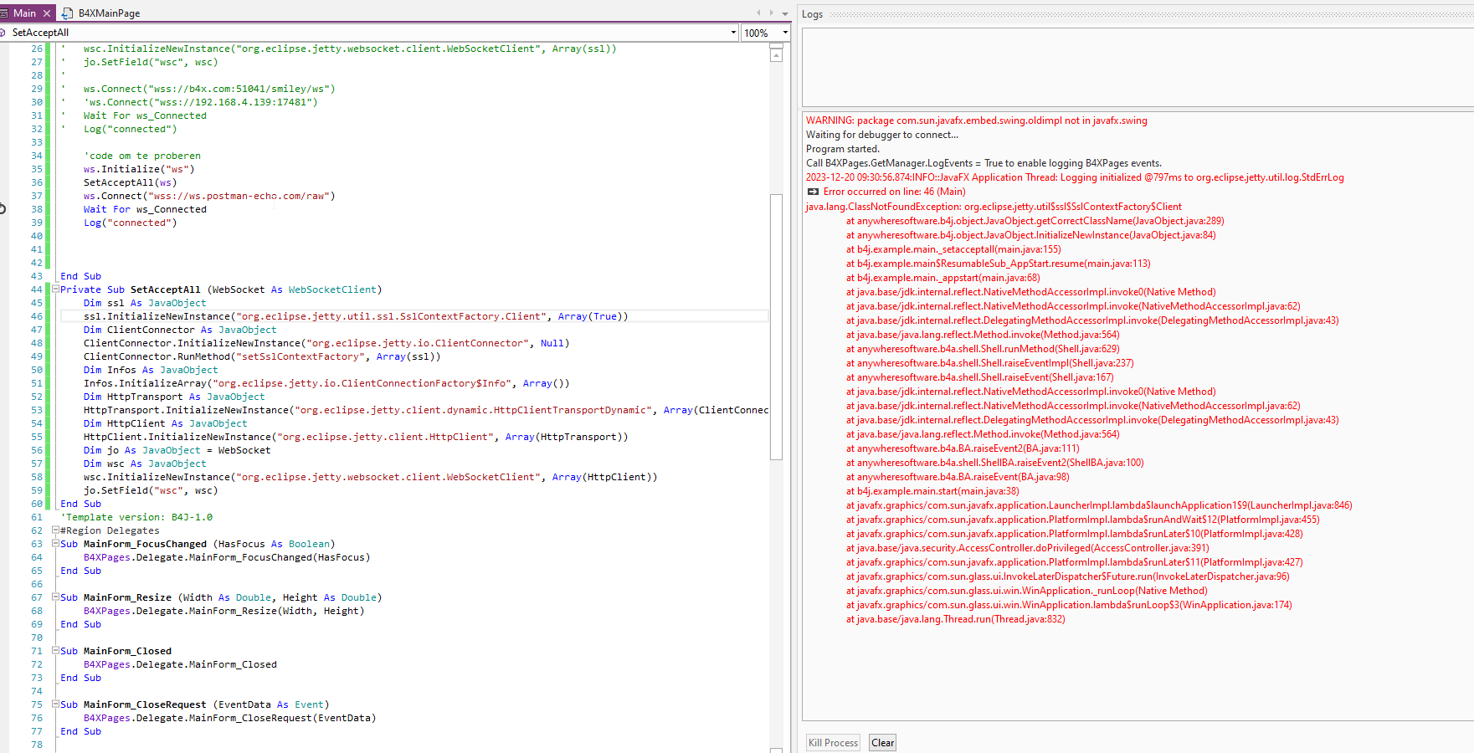Click 'Program started.' log line
This screenshot has width=1474, height=753.
click(x=843, y=149)
